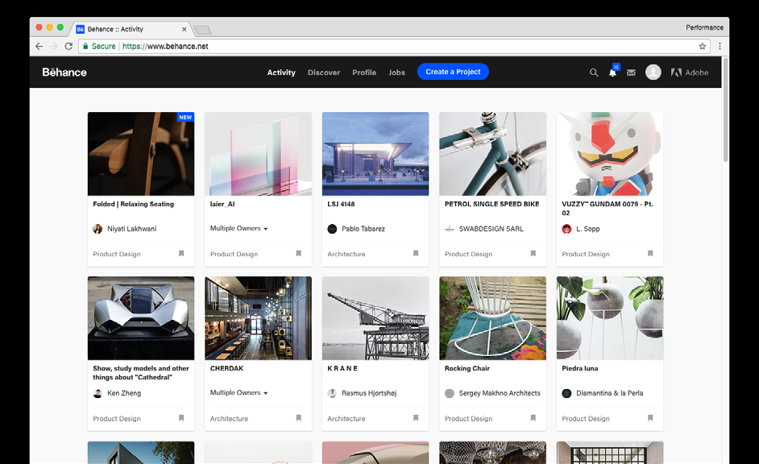This screenshot has width=759, height=464.
Task: Open Sergey Makhno Architects profile link
Action: [500, 393]
